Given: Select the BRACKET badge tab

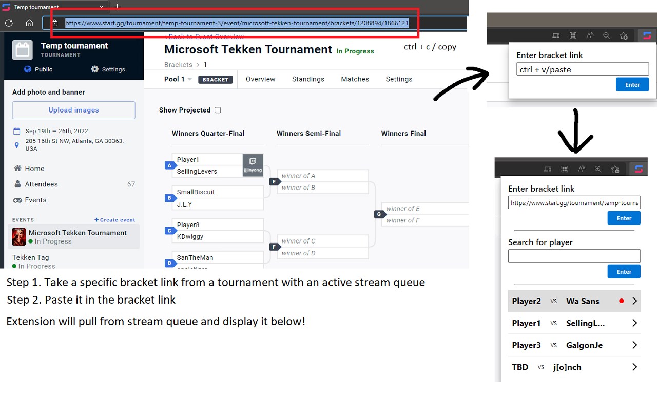Looking at the screenshot, I should click(x=216, y=80).
